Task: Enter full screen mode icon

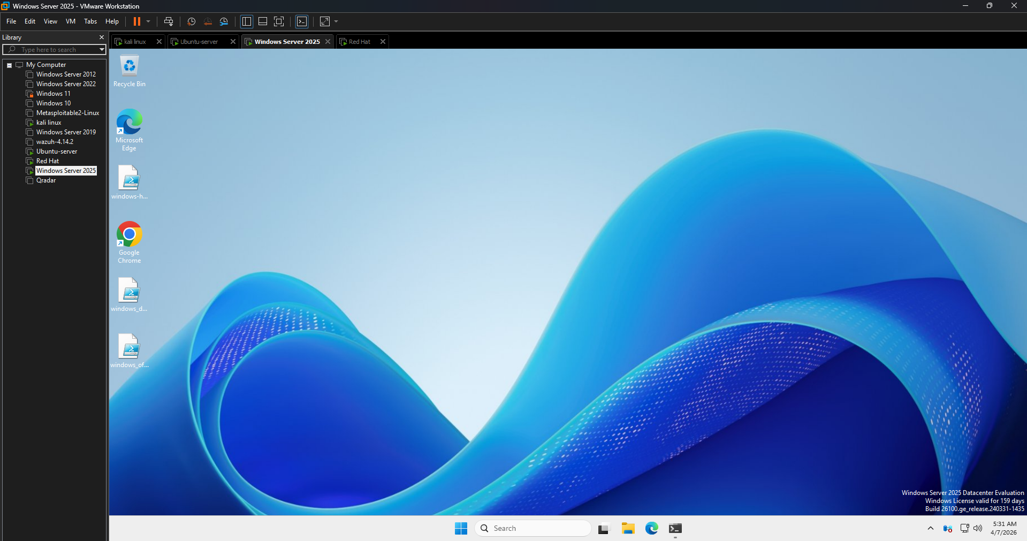Action: point(279,21)
